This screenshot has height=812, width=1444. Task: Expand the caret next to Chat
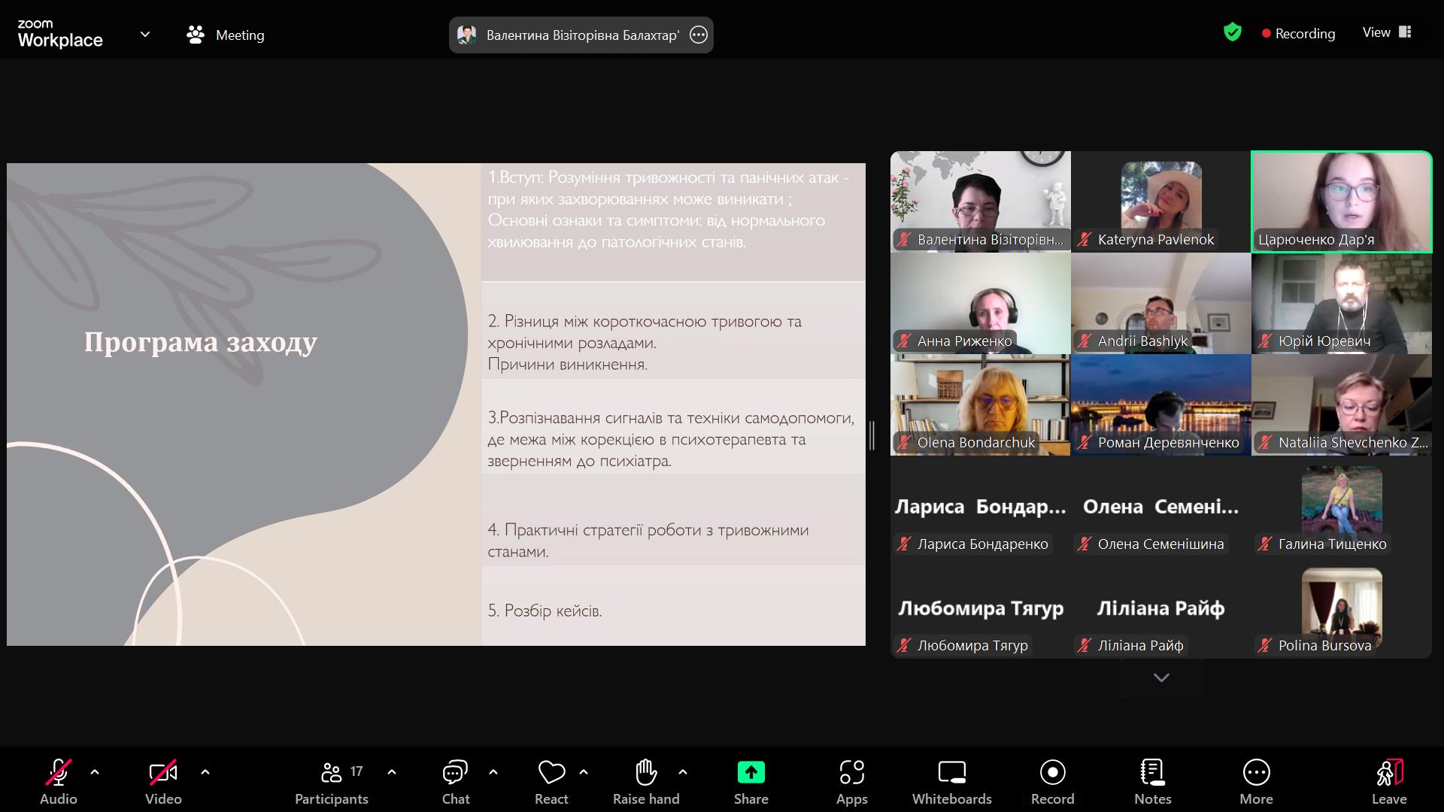click(x=493, y=772)
